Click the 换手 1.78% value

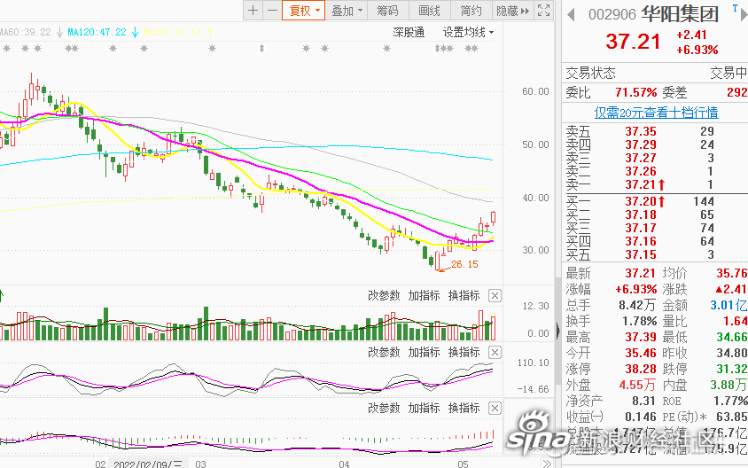[x=639, y=321]
